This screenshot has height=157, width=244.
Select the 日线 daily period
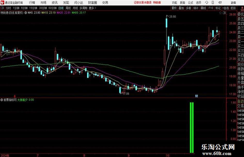61,8
